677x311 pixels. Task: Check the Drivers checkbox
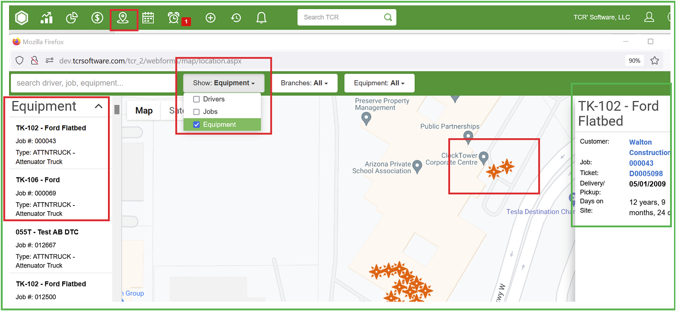pyautogui.click(x=196, y=99)
